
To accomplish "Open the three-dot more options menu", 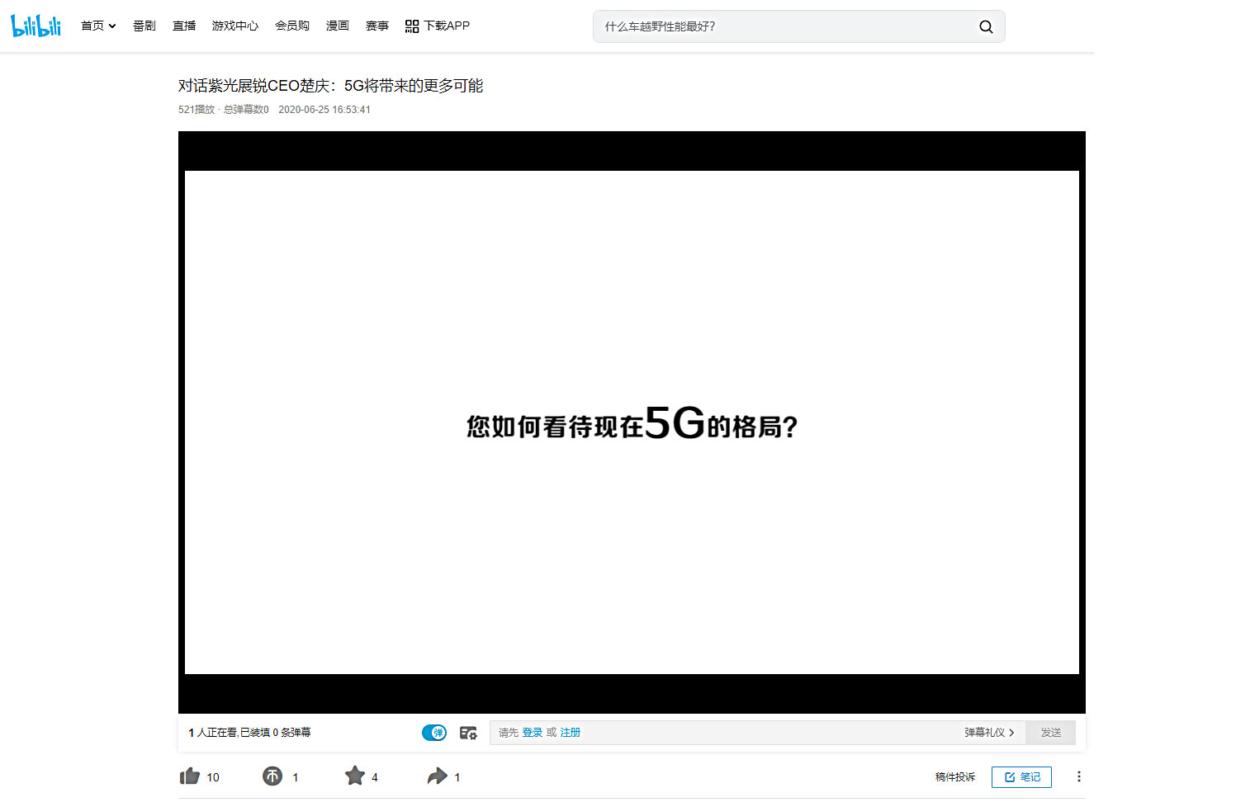I will click(1078, 776).
